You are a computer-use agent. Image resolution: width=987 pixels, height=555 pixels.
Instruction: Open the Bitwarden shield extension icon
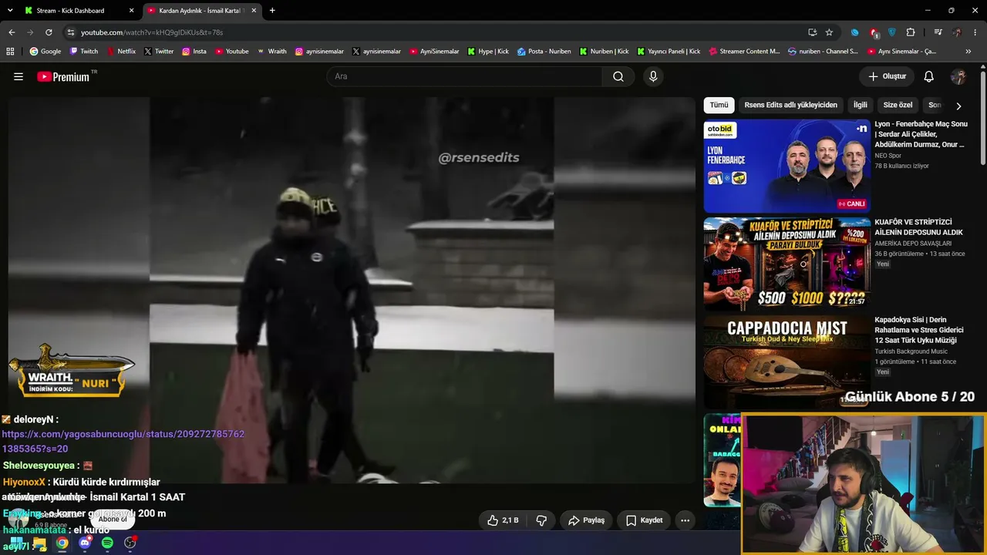(x=892, y=32)
